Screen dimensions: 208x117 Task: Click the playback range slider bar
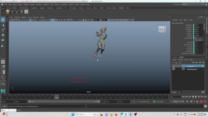point(64,102)
